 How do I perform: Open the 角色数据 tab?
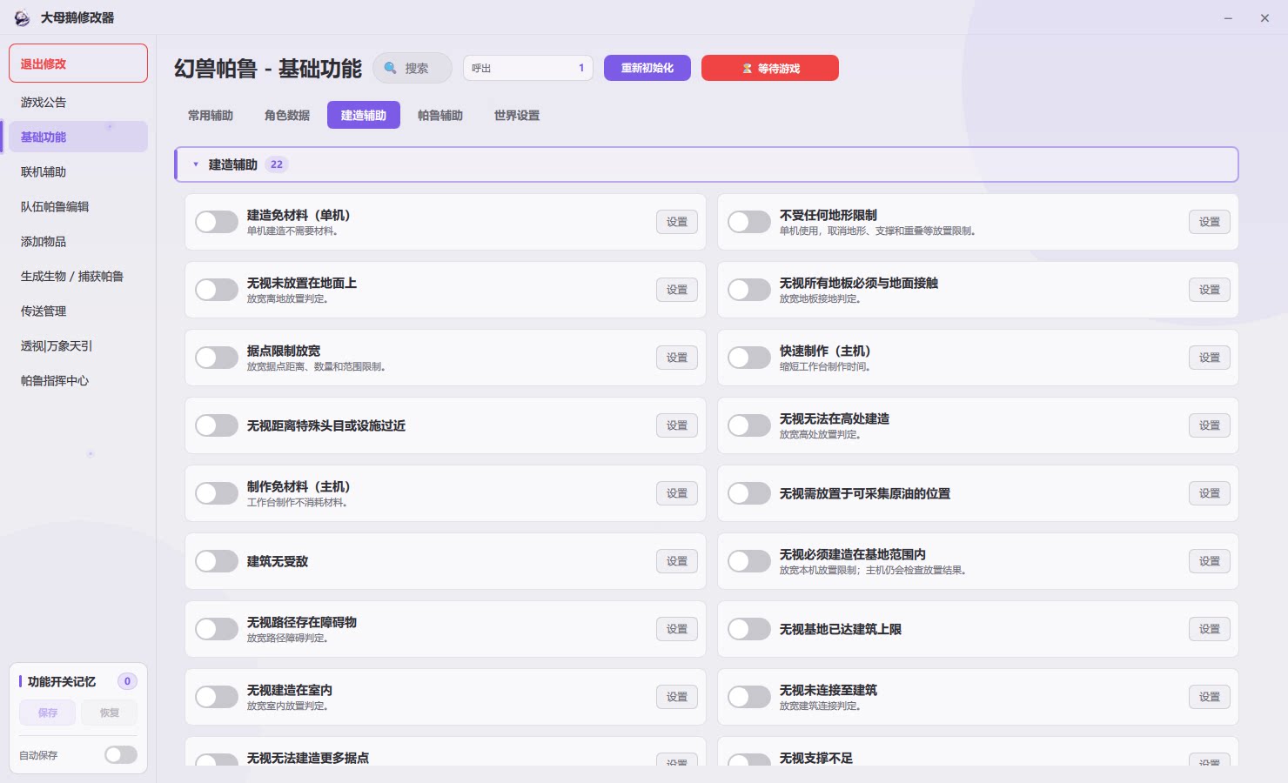[287, 115]
